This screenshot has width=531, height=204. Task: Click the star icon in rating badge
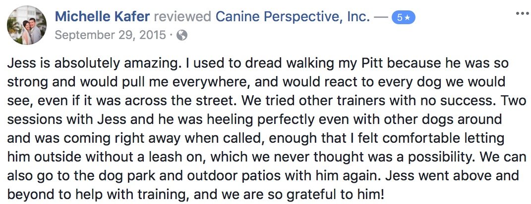[x=408, y=18]
